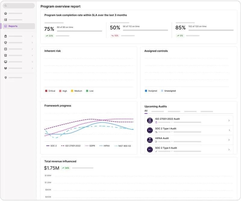Open the ISO 27001:2022 Audit row
Image resolution: width=241 pixels, height=201 pixels.
coord(189,120)
